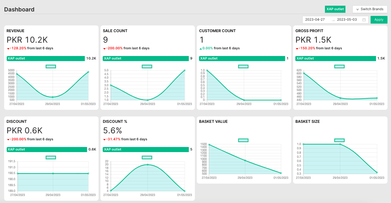Click the end date 2023-05-03 field
The height and width of the screenshot is (203, 391).
click(347, 20)
